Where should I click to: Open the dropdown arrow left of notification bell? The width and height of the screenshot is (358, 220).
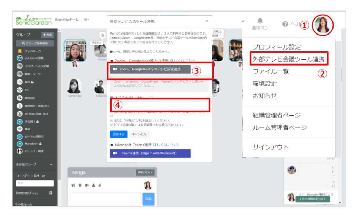tap(243, 21)
